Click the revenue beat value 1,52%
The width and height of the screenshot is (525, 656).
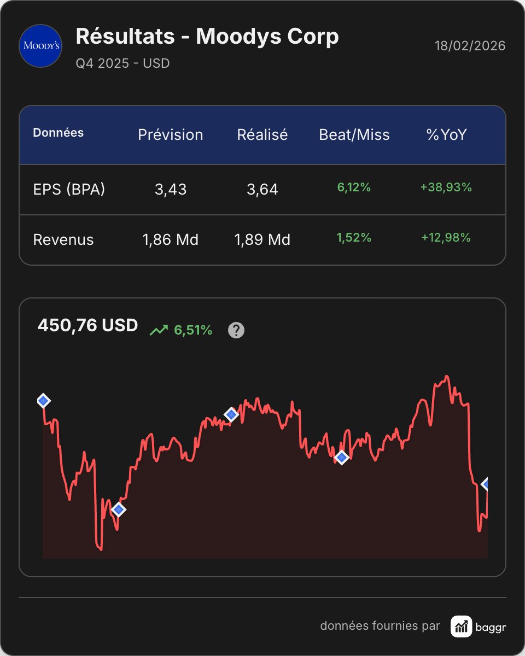(x=354, y=238)
